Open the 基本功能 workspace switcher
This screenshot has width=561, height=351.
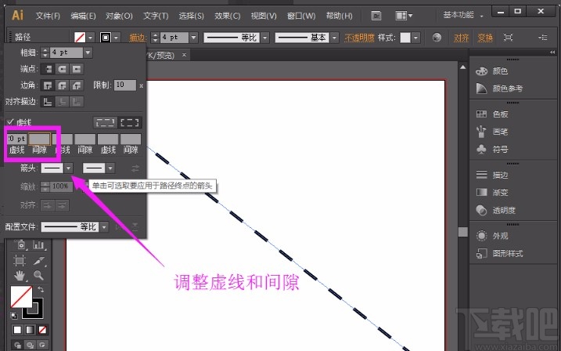(463, 16)
